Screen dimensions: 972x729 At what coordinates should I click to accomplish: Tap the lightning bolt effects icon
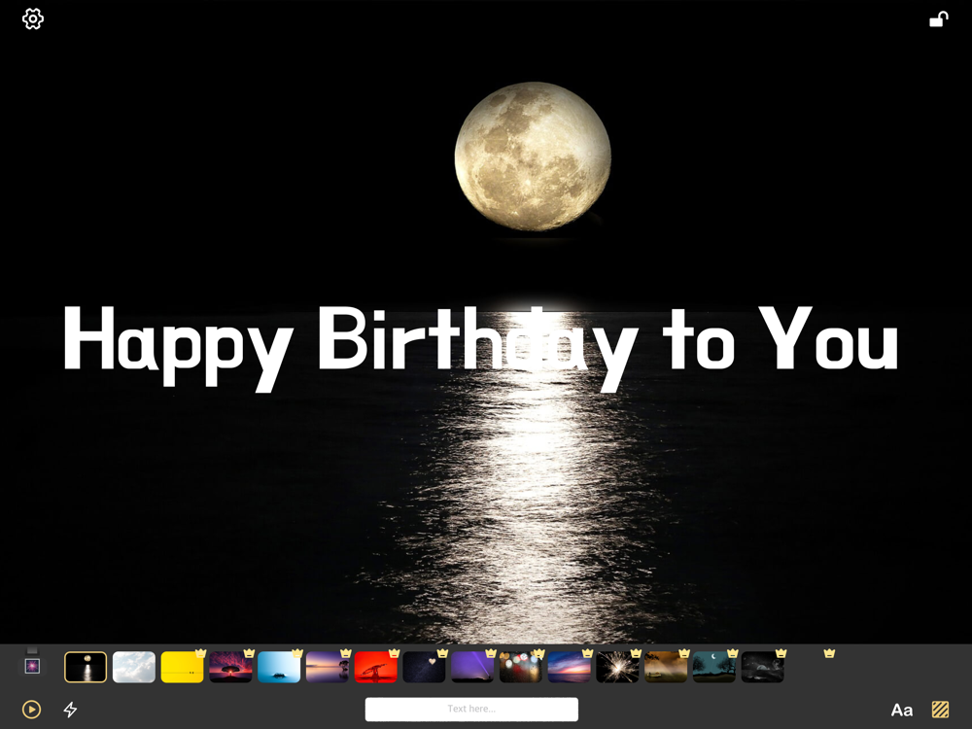(x=71, y=710)
